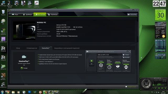Click the green Готово checkmark icon
168x94 pixels.
point(22,68)
